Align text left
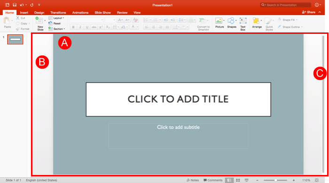The width and height of the screenshot is (329, 183). (x=147, y=27)
